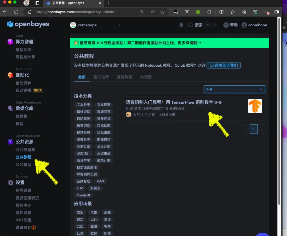Screen dimensions: 287x236
Task: Select page 1 in pagination
Action: click(x=254, y=129)
